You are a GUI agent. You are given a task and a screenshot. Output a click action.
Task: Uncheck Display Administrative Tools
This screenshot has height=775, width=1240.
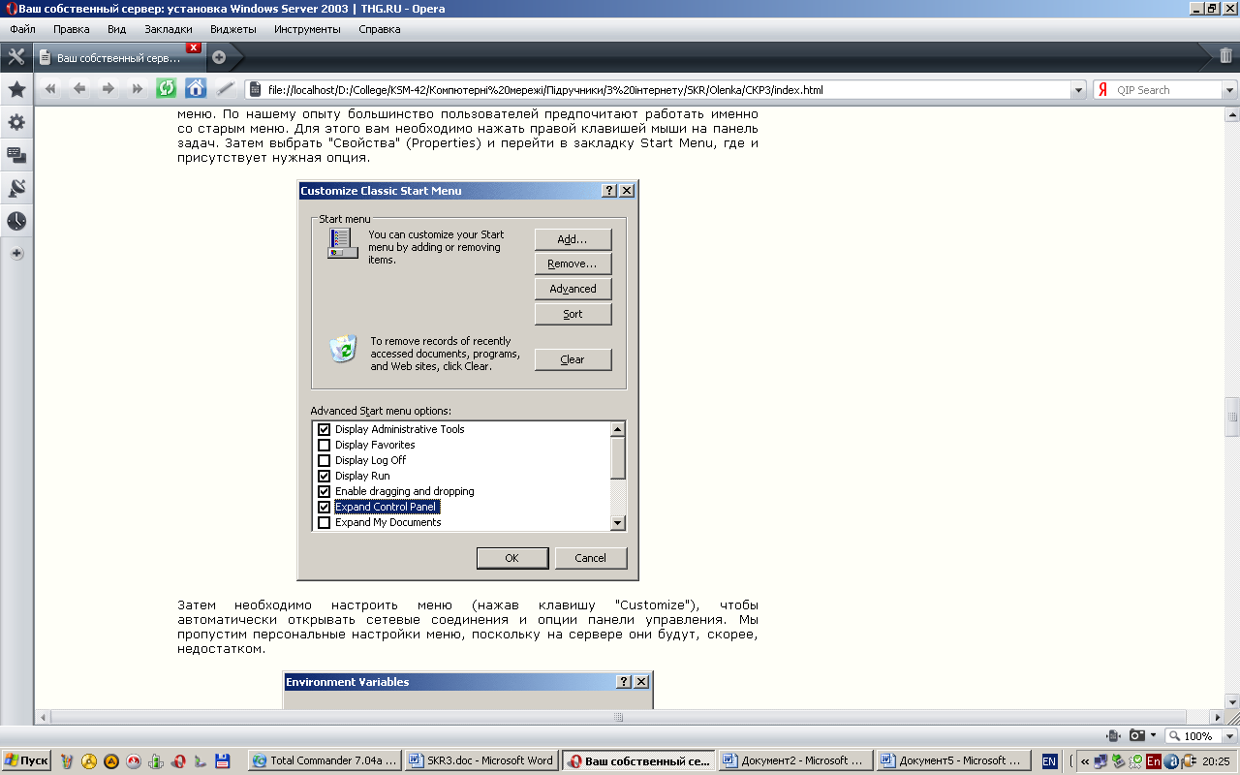[x=325, y=429]
